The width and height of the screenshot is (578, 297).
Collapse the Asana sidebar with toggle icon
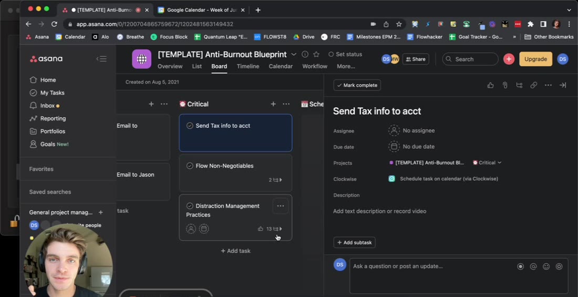point(101,59)
